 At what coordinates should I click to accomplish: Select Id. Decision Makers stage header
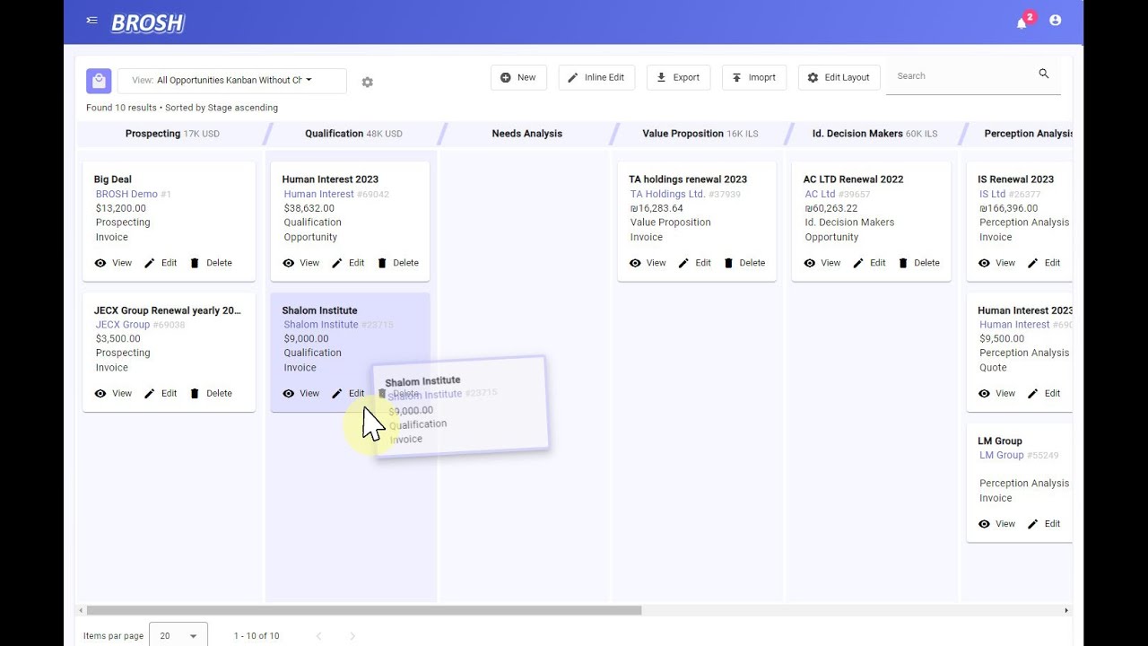874,134
